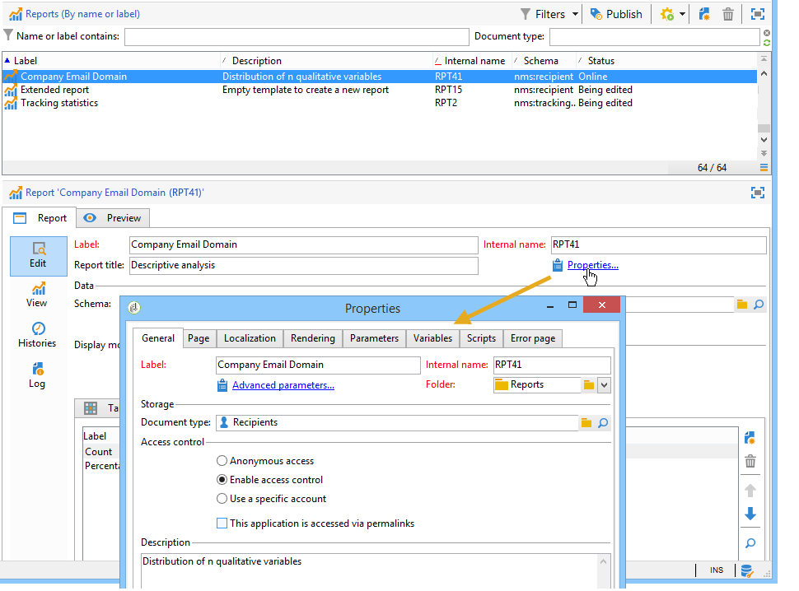Open the Localization tab

(x=250, y=338)
